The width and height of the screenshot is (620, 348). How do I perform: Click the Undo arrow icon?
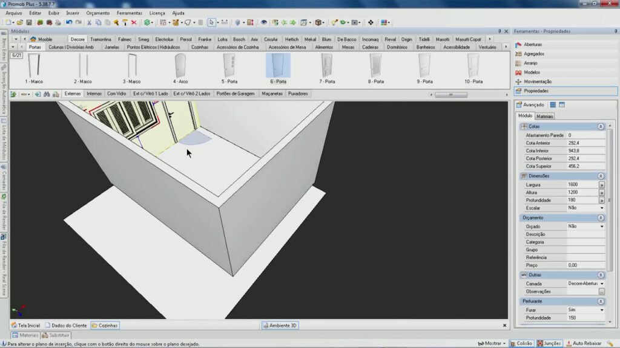[x=69, y=22]
